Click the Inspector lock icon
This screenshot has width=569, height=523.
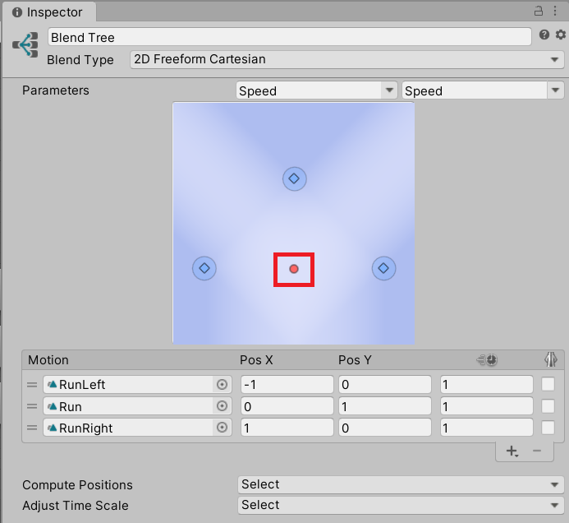tap(539, 12)
